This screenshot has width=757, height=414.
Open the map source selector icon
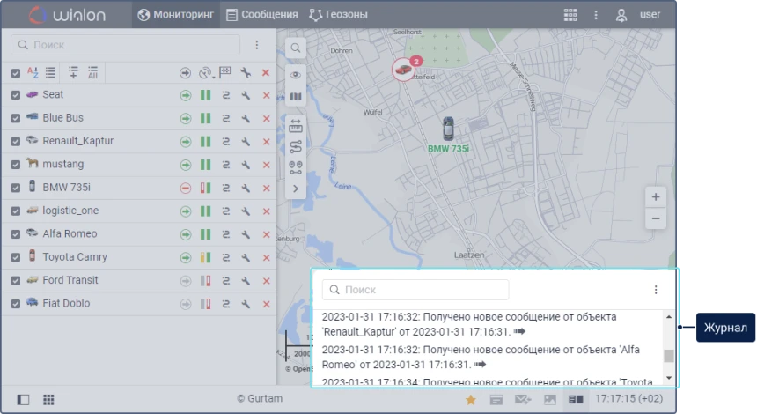click(296, 97)
